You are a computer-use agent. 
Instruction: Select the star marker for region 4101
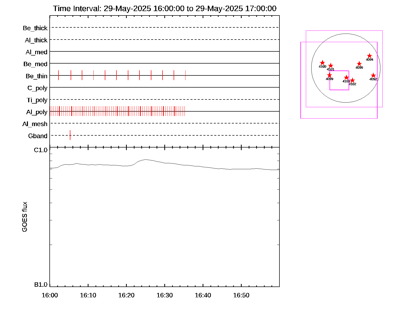[331, 66]
